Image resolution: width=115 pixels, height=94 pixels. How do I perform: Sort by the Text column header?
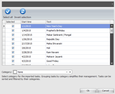(x=78, y=22)
